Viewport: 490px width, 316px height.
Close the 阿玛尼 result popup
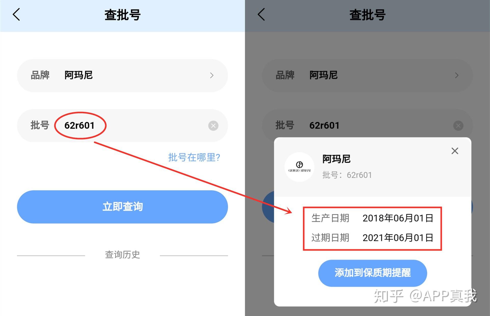[x=455, y=151]
